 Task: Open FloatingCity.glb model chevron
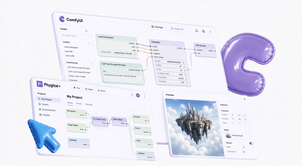[250, 136]
